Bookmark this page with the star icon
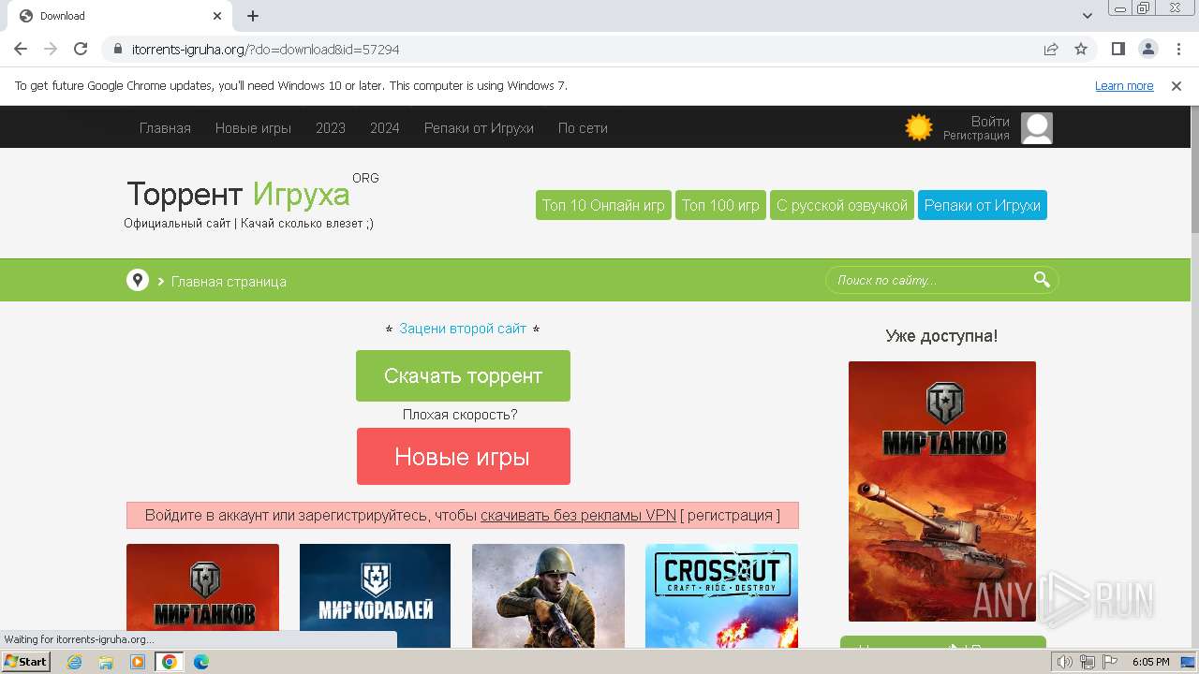 pyautogui.click(x=1081, y=49)
